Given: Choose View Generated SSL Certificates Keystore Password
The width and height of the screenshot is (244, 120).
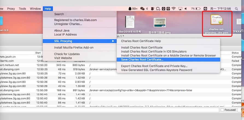Looking at the screenshot, I should pyautogui.click(x=156, y=70).
